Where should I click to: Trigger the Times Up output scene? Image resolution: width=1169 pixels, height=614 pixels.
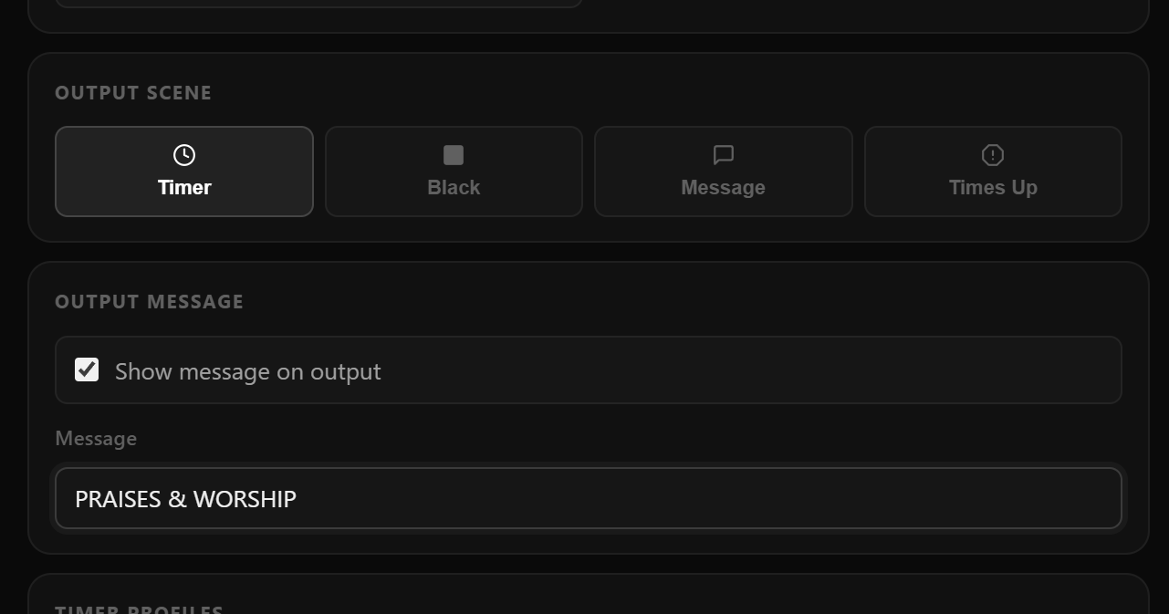tap(993, 171)
